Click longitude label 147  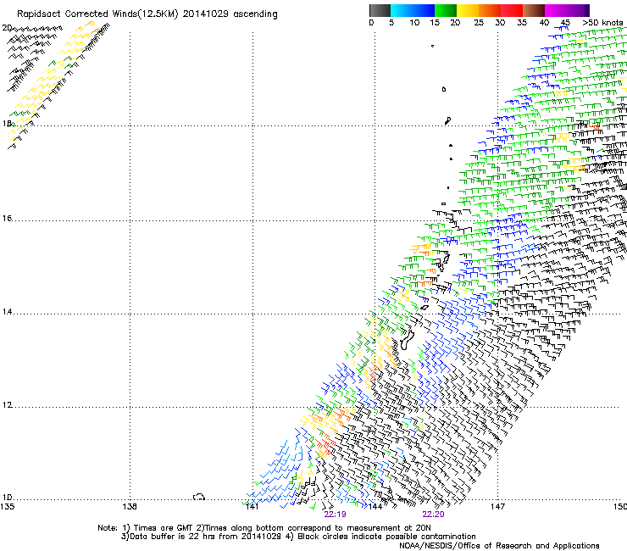pos(497,507)
